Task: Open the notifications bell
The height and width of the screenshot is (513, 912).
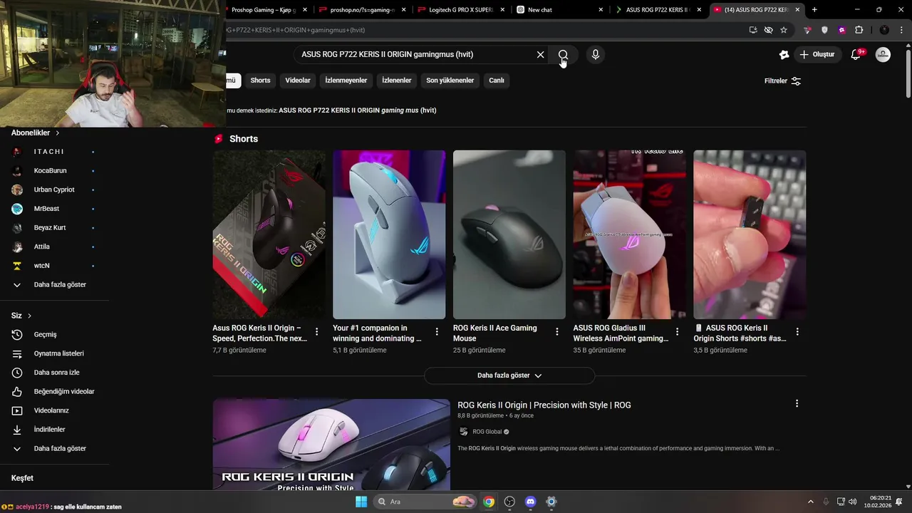Action: 856,54
